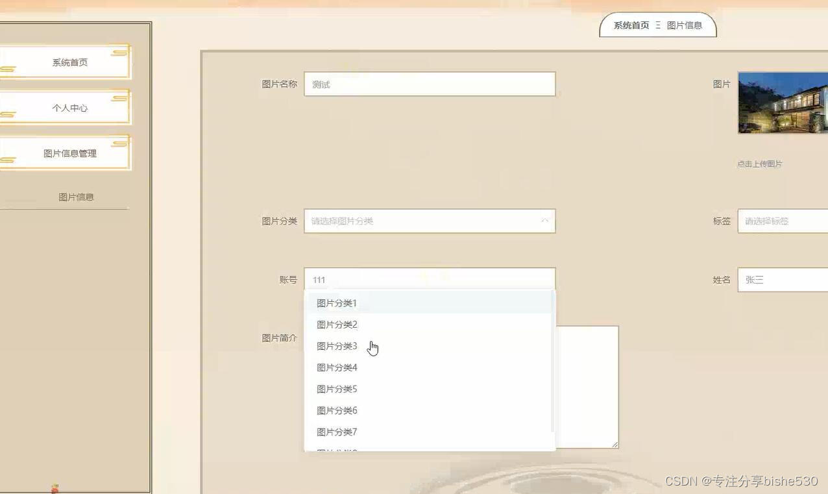Click the 图片信息 breadcrumb item
828x494 pixels.
pos(685,25)
